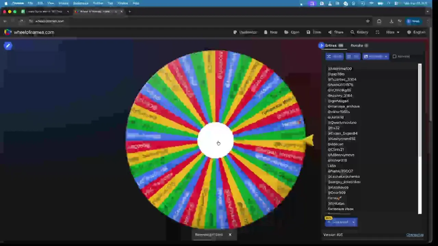Expand the tab search chevron
The width and height of the screenshot is (438, 246).
tap(427, 12)
